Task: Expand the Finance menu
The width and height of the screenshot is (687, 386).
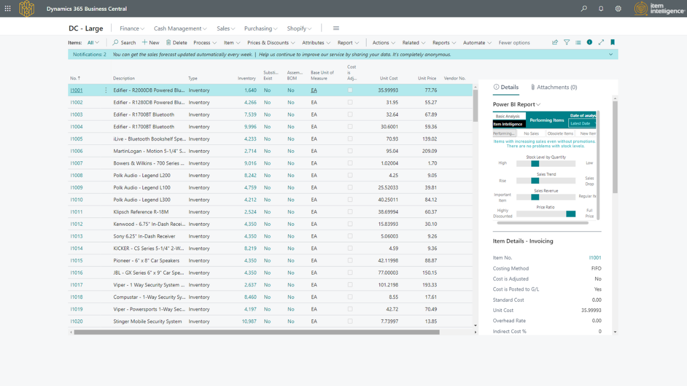Action: (133, 28)
